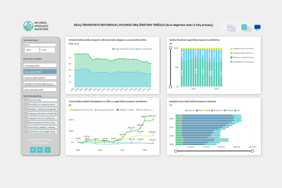The image size is (282, 188).
Task: Click the Aplinkos Apsaugos Agentūra logo
Action: pos(36,26)
